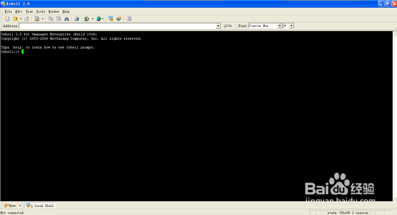This screenshot has height=215, width=397.
Task: Click the 191x38 status bar entry
Action: pos(345,213)
